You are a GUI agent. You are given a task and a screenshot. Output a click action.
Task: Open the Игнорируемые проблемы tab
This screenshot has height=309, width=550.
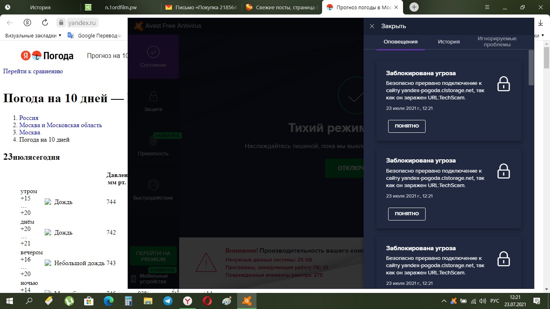(x=497, y=41)
